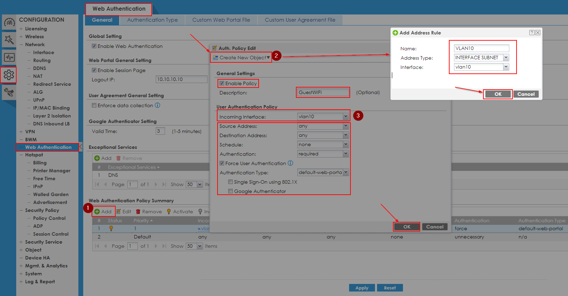Select Walled Garden in the Hotspot tree

pos(51,194)
